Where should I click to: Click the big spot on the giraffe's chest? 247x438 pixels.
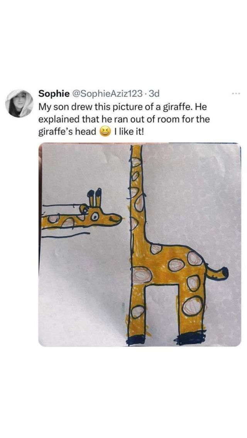(x=142, y=275)
